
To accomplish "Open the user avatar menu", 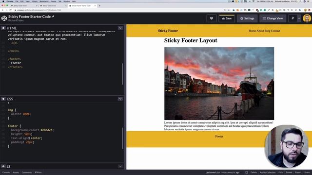I will pyautogui.click(x=307, y=18).
